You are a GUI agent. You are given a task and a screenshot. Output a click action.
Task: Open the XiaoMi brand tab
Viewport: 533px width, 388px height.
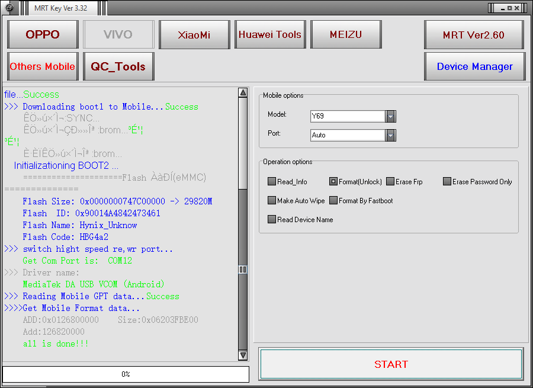[194, 34]
